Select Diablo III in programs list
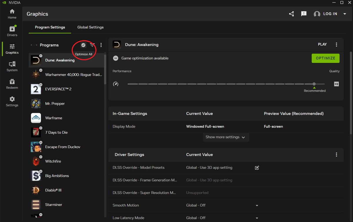This screenshot has height=222, width=353. tap(66, 190)
